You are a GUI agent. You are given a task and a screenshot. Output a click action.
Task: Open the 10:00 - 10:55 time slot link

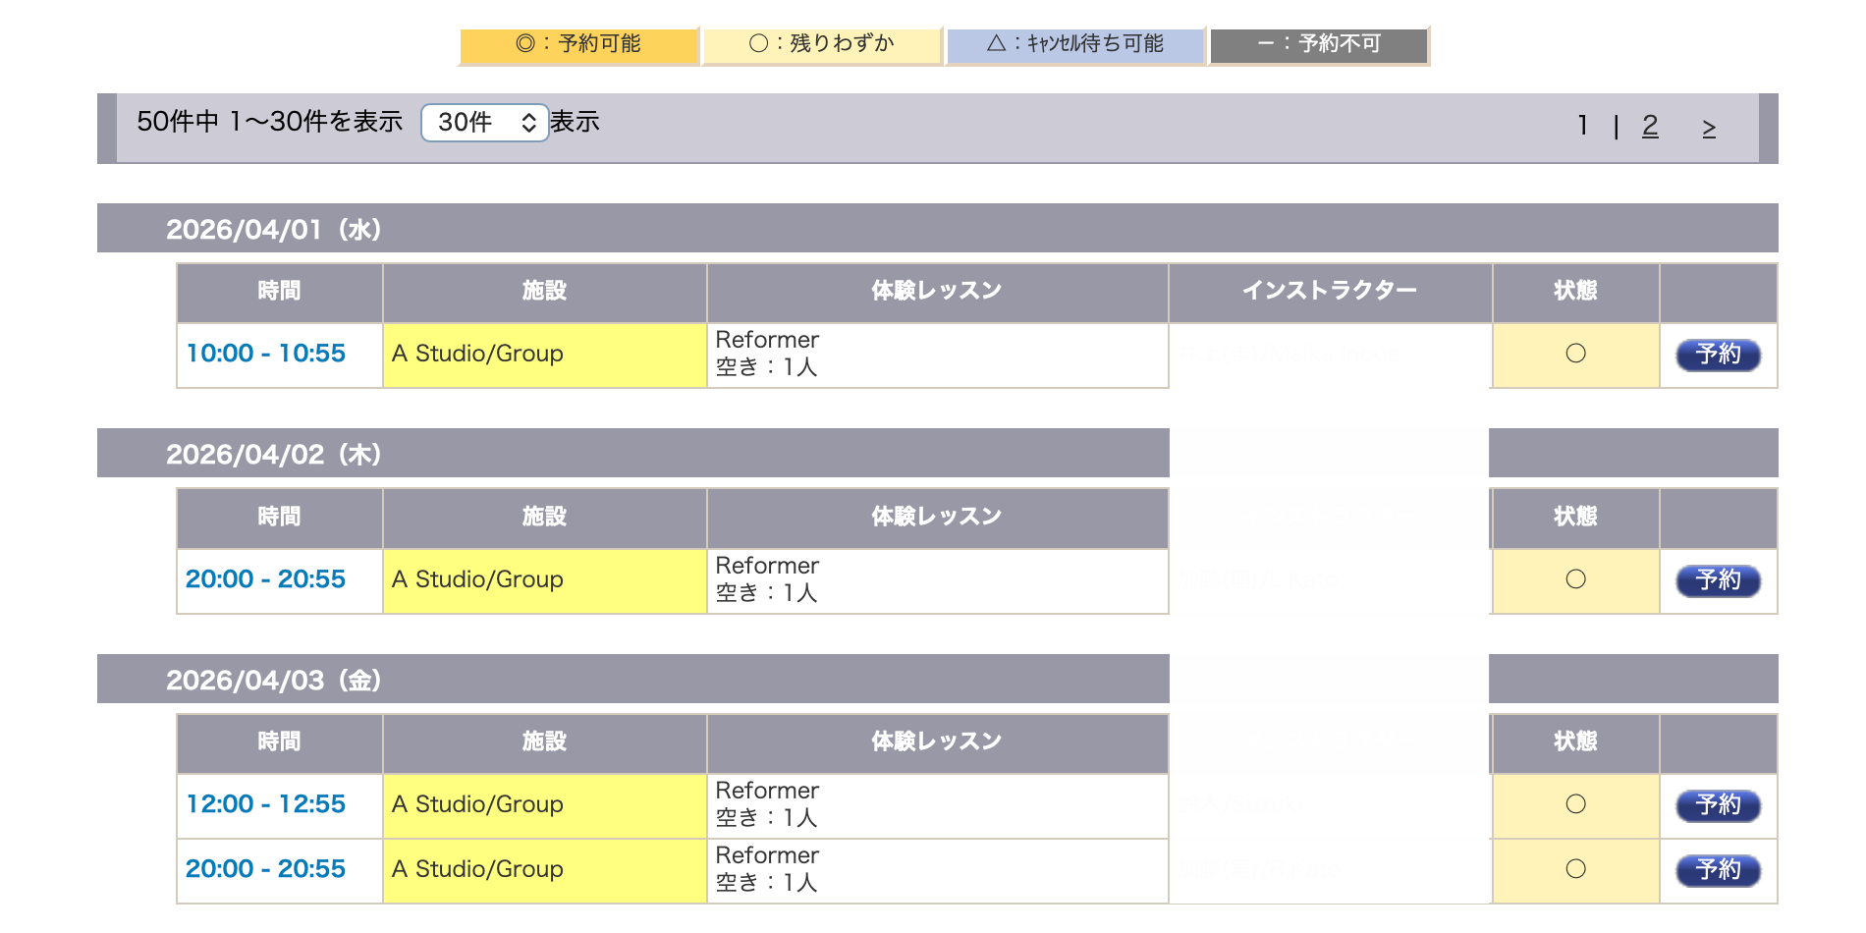pyautogui.click(x=265, y=355)
